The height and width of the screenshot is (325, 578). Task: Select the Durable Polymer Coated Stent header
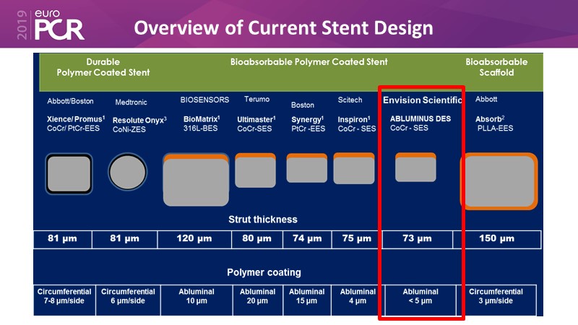(103, 67)
